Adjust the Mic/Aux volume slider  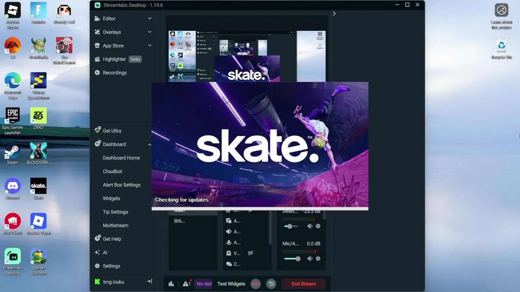(292, 259)
